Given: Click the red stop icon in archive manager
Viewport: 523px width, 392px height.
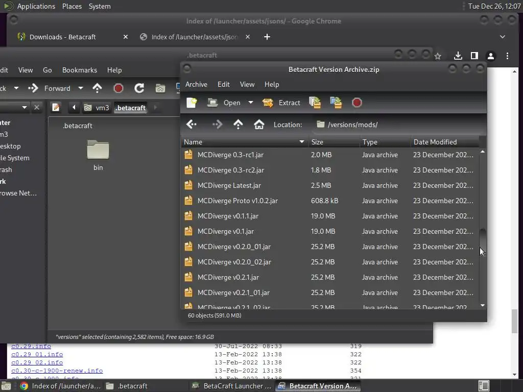Looking at the screenshot, I should 357,103.
